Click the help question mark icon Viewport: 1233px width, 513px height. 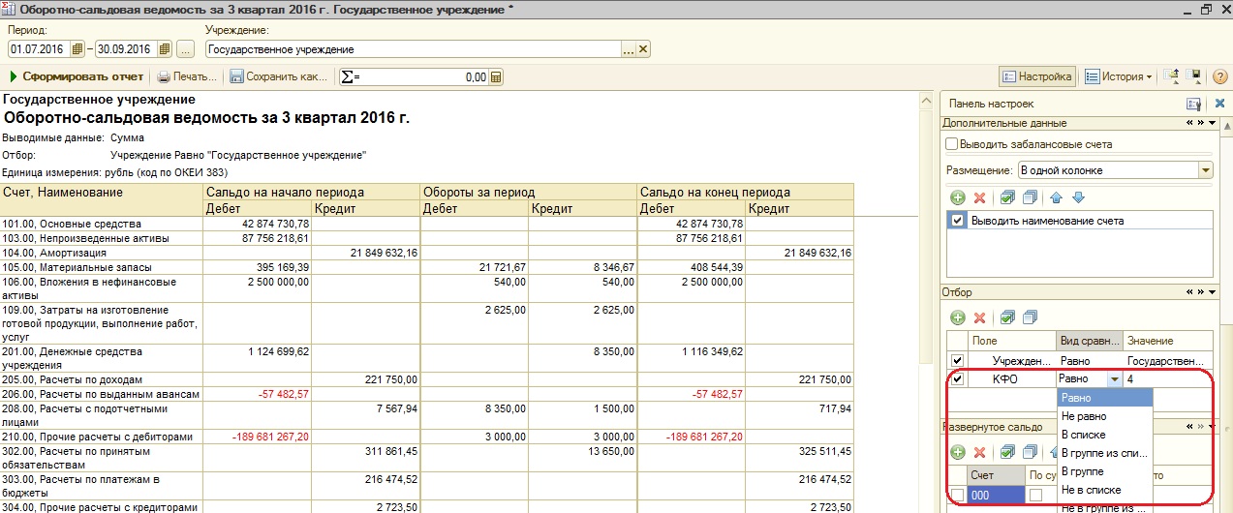pyautogui.click(x=1219, y=76)
